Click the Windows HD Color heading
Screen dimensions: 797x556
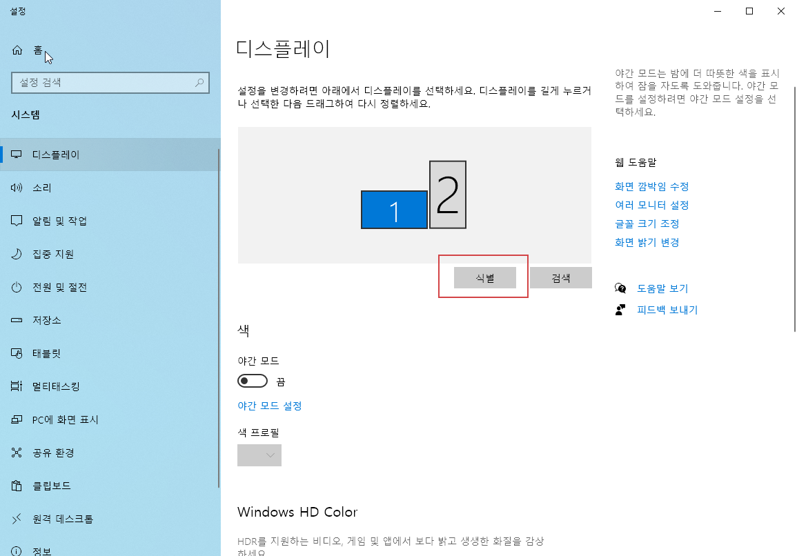click(x=297, y=512)
